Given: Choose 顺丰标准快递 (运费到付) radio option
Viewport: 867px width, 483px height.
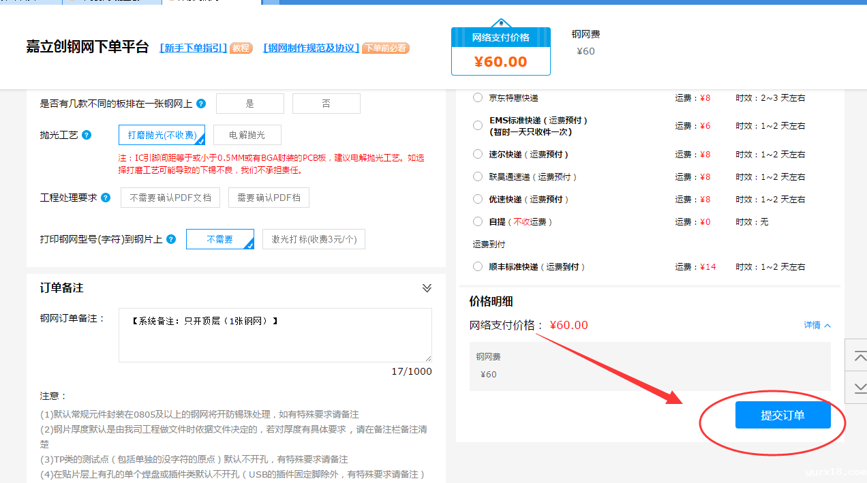Looking at the screenshot, I should [478, 266].
